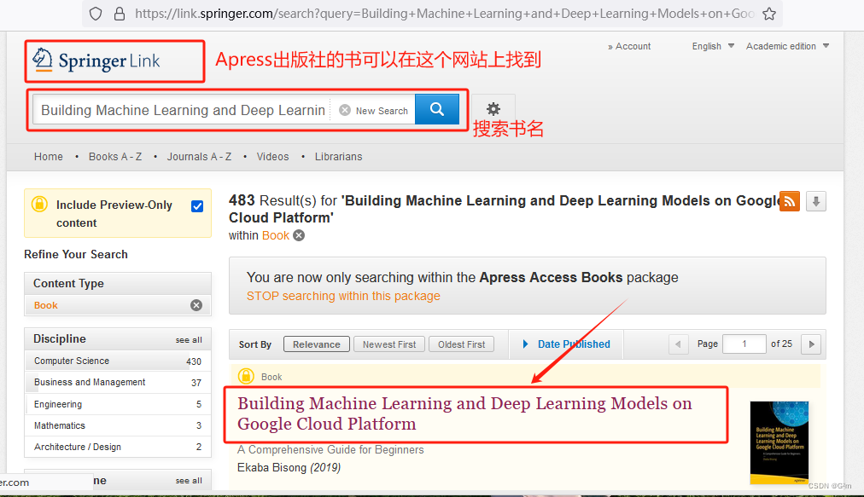Image resolution: width=864 pixels, height=497 pixels.
Task: Click the Springer Link logo
Action: coord(96,61)
